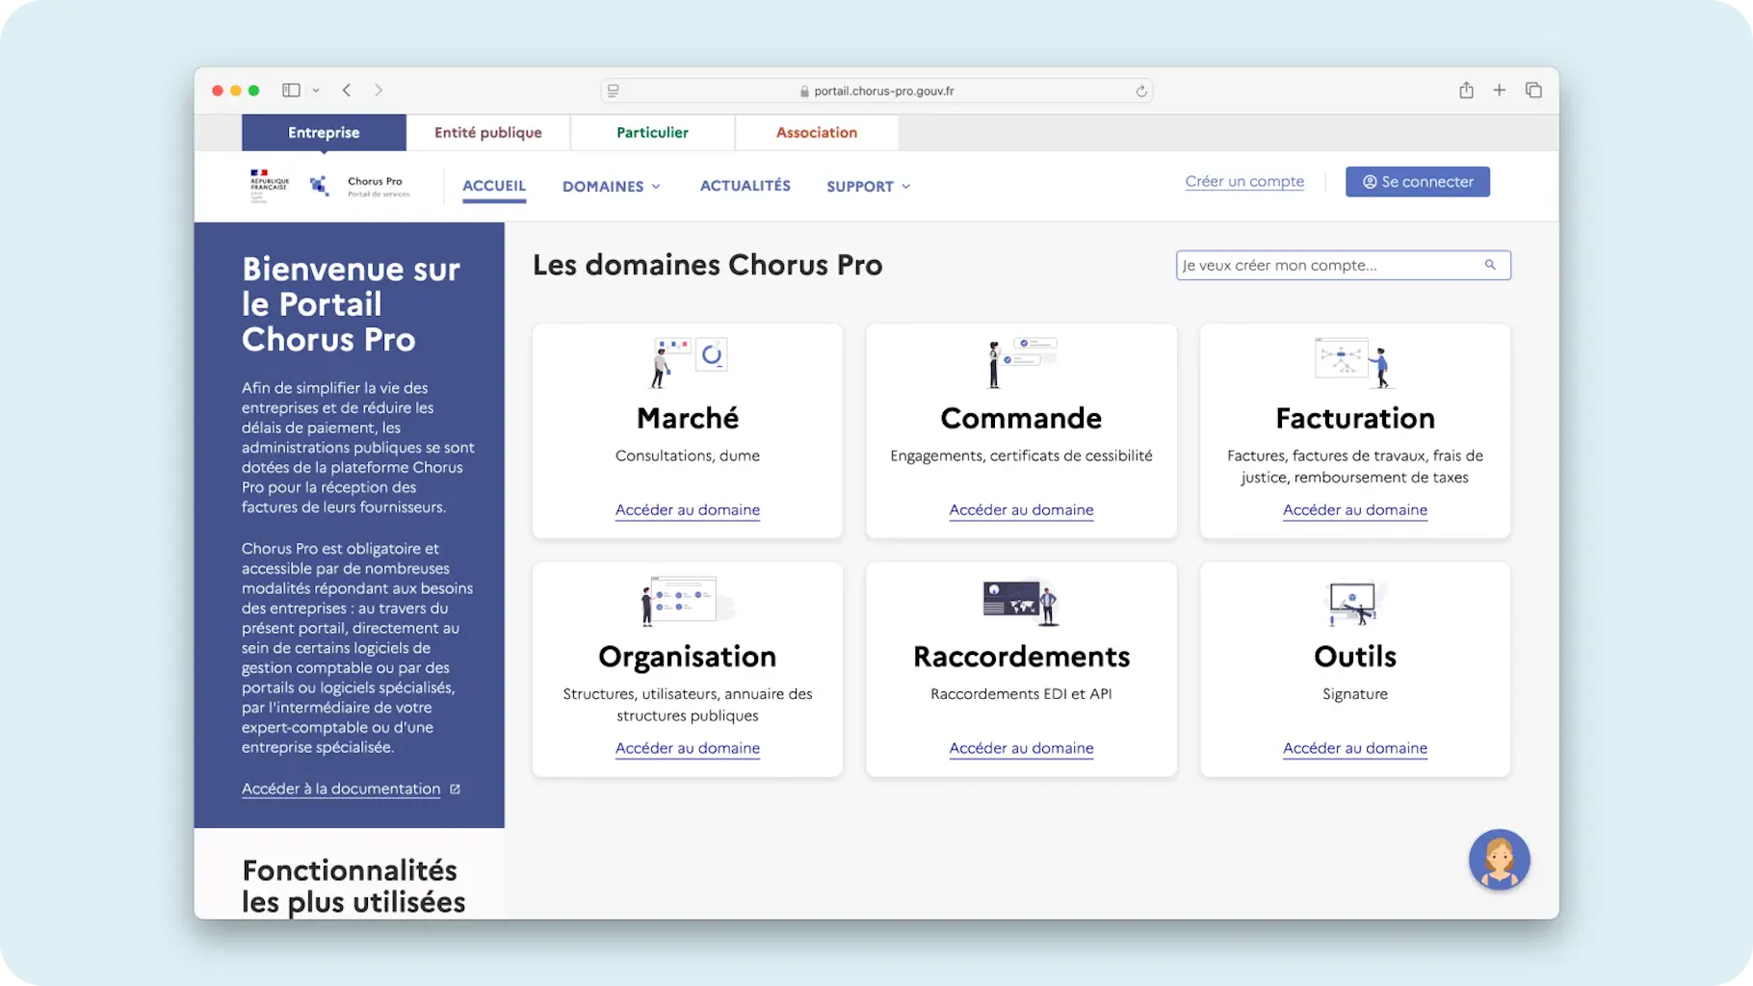
Task: Show the tab overview icon
Action: (1533, 91)
